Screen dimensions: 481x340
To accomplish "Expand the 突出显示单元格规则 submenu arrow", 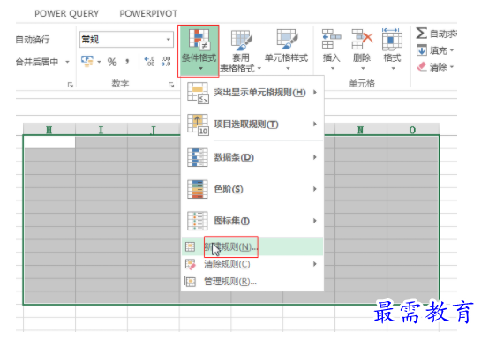I will pyautogui.click(x=315, y=93).
